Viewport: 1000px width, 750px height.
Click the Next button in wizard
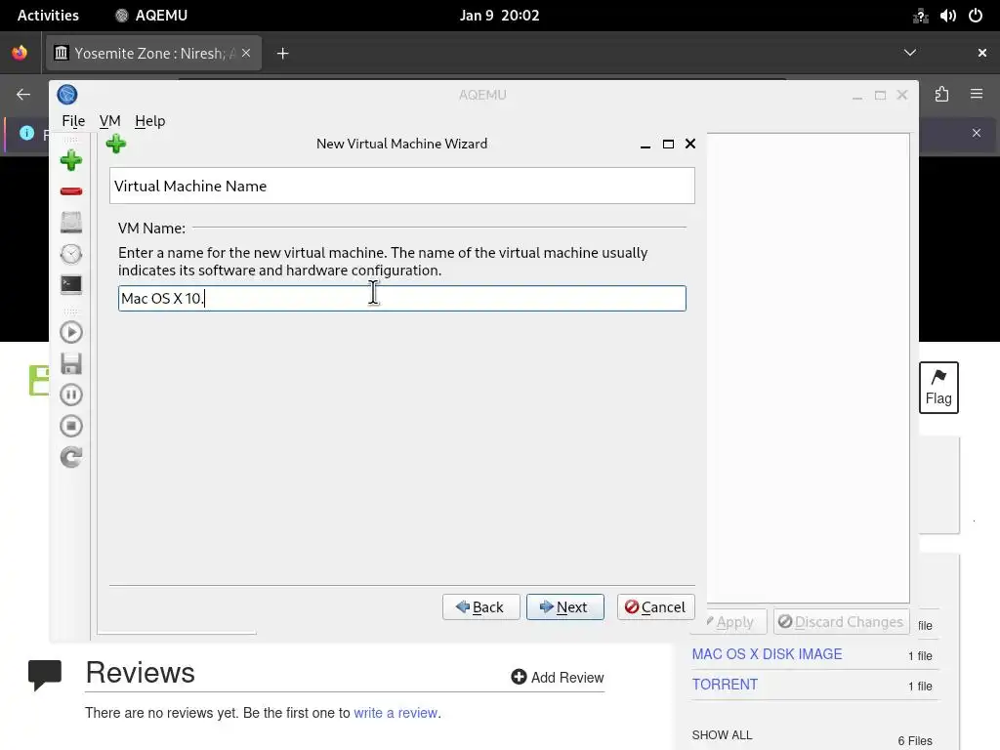(565, 607)
